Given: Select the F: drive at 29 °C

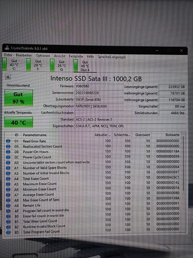Looking at the screenshot, I should 34,65.
